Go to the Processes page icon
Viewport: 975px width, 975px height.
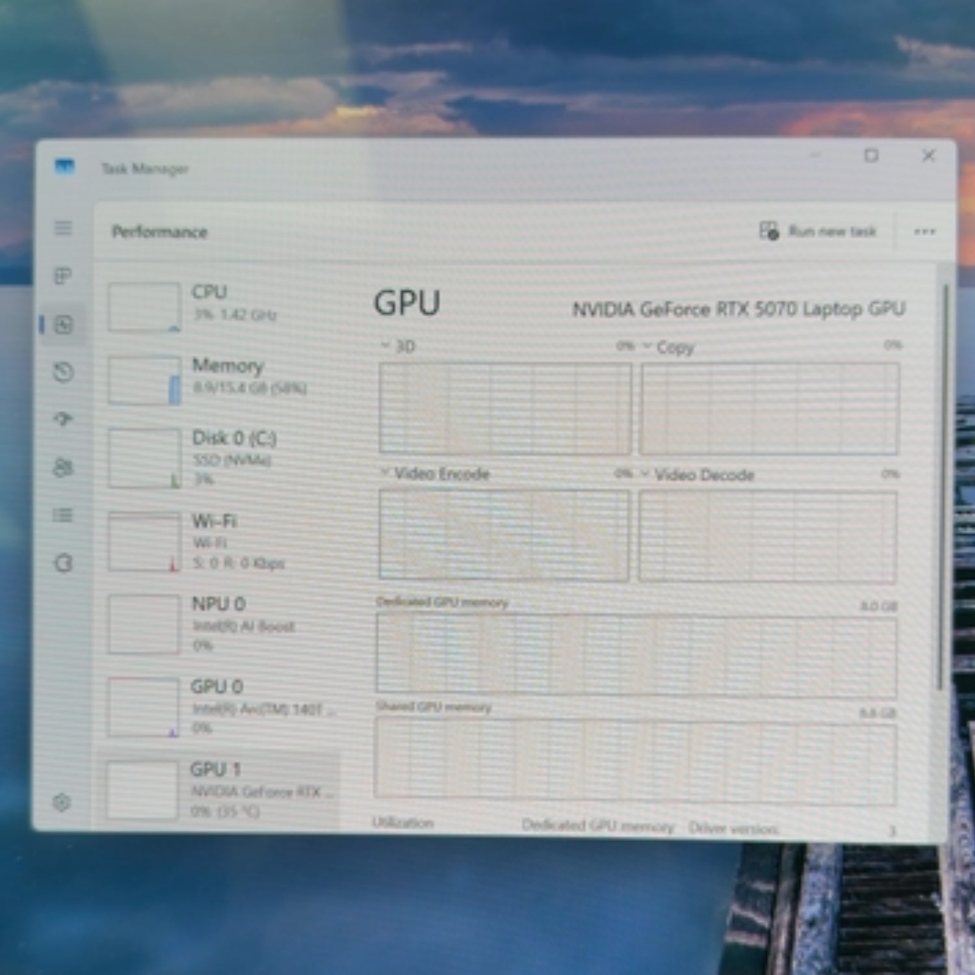[x=63, y=276]
